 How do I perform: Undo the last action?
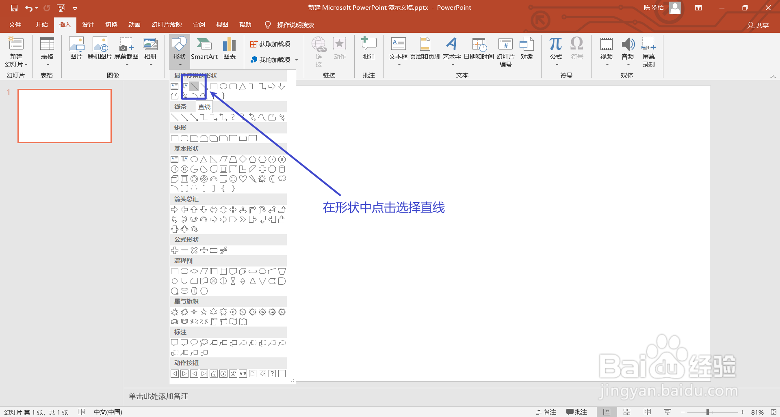29,8
